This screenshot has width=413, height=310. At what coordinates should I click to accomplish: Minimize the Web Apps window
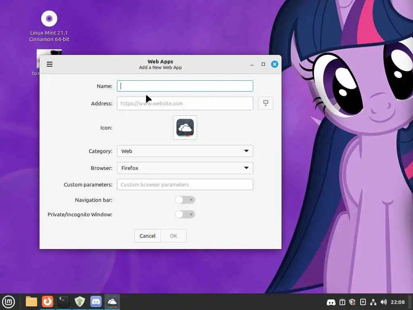coord(252,64)
